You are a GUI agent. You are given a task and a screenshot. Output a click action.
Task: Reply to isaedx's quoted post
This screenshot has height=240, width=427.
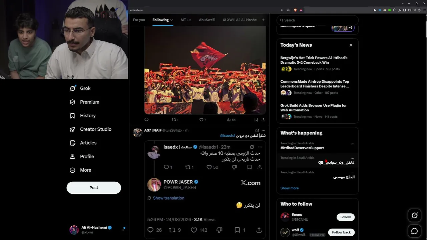pyautogui.click(x=168, y=167)
